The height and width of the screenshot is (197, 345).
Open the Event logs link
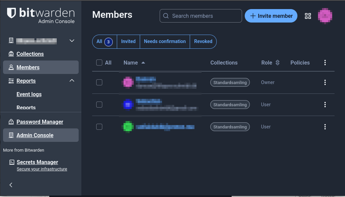coord(29,94)
